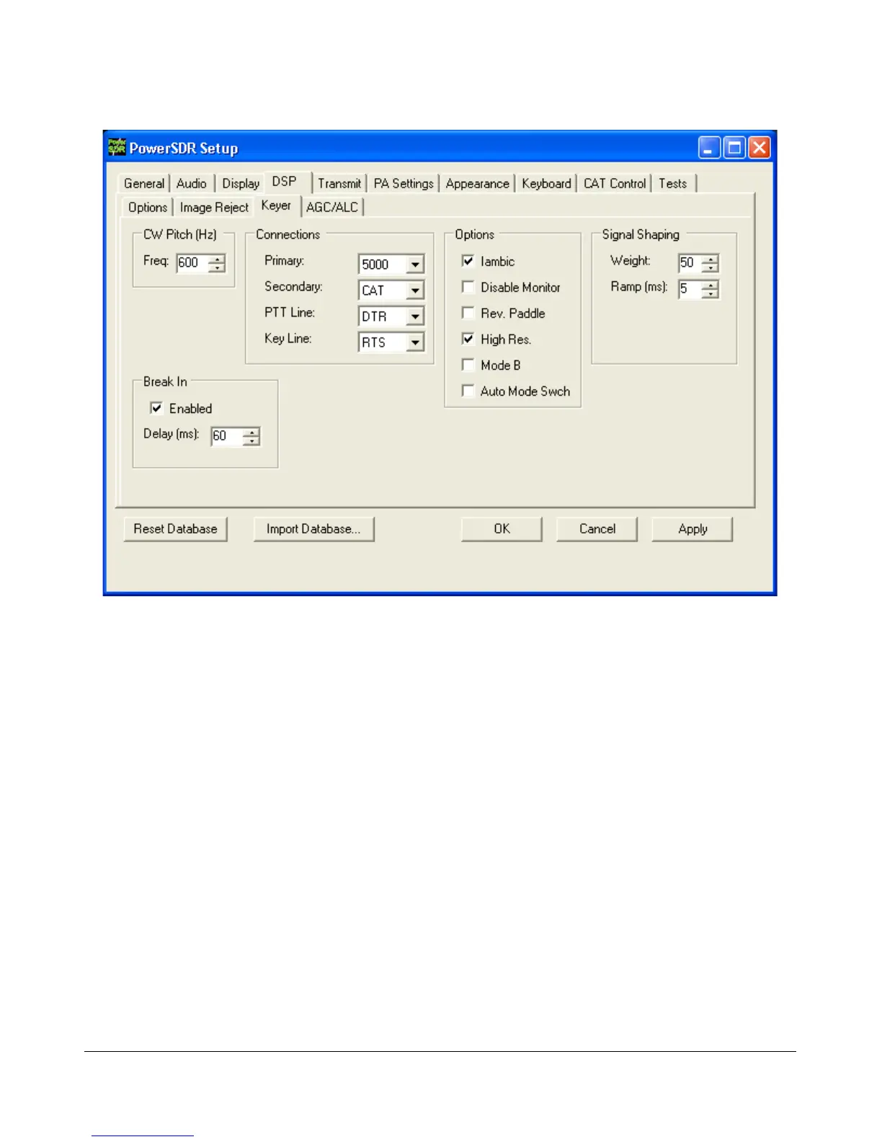This screenshot has width=882, height=1142.
Task: Select the Keyer sub-tab
Action: point(277,205)
